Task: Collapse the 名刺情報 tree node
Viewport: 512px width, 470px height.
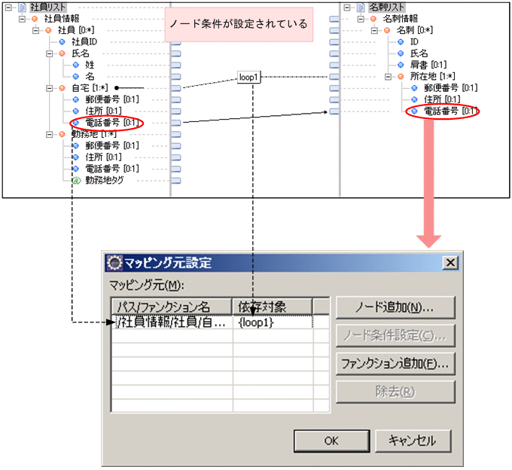Action: (361, 19)
